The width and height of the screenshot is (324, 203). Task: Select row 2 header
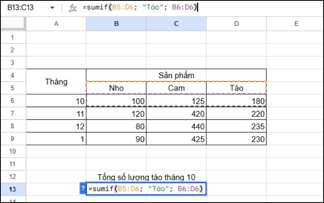pyautogui.click(x=13, y=50)
